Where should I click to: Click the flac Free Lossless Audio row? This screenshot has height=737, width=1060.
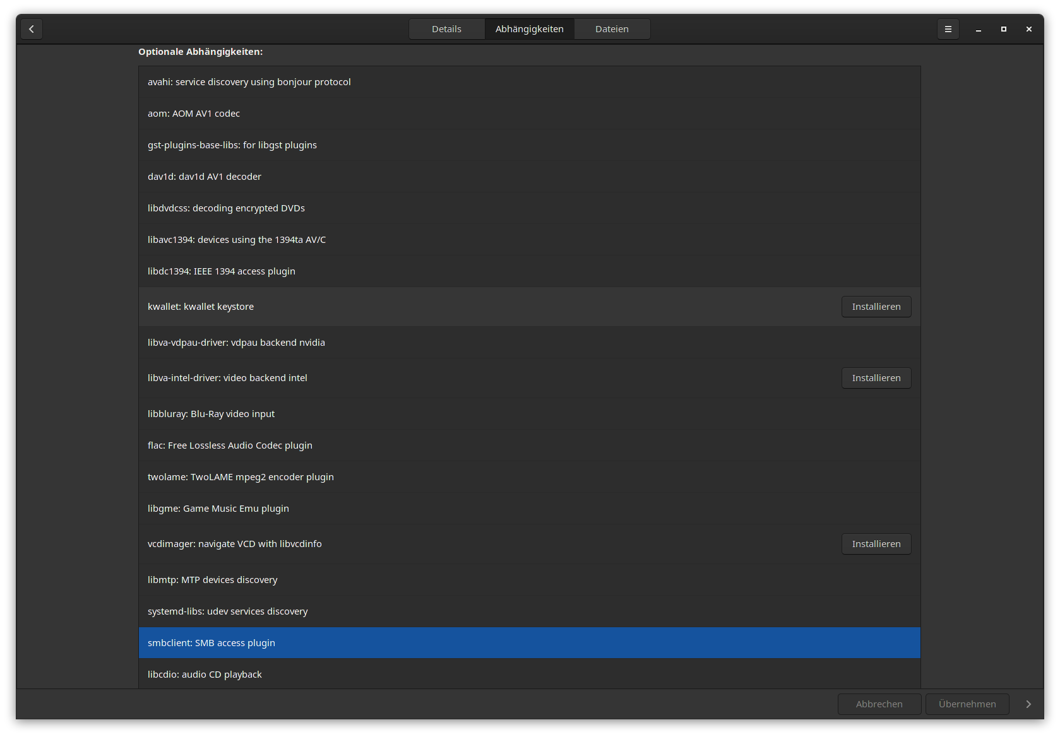pyautogui.click(x=529, y=445)
